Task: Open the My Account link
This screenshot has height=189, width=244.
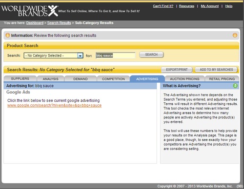Action: 210,6
